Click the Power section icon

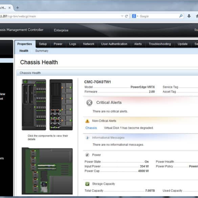(87, 155)
